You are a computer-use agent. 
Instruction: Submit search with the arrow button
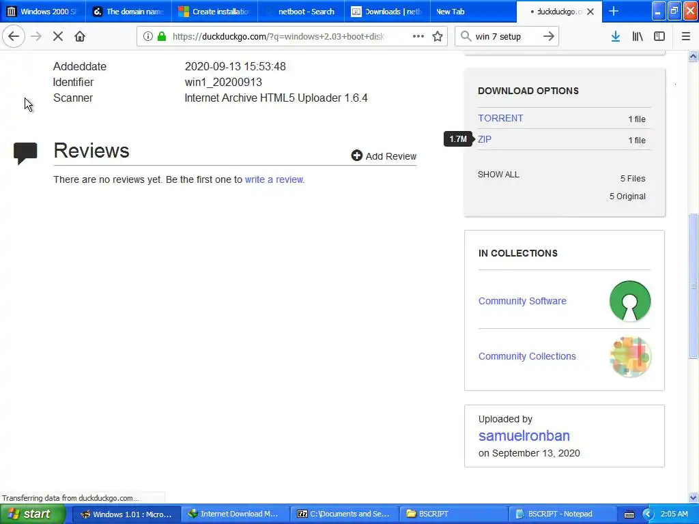549,36
